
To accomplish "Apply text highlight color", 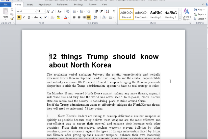I will point(59,17).
